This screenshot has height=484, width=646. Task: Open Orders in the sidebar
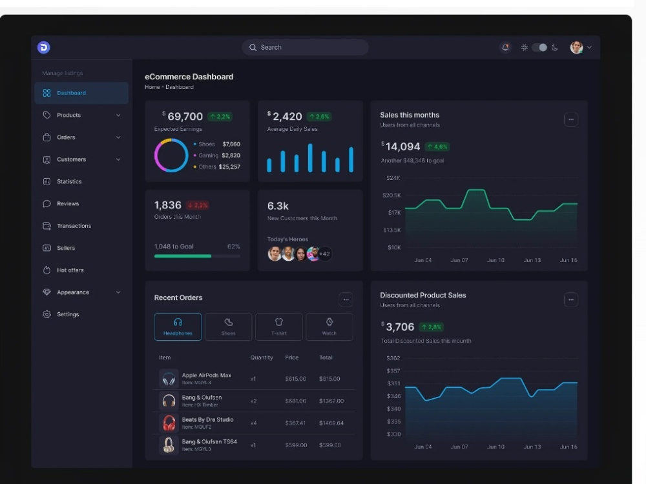tap(81, 137)
